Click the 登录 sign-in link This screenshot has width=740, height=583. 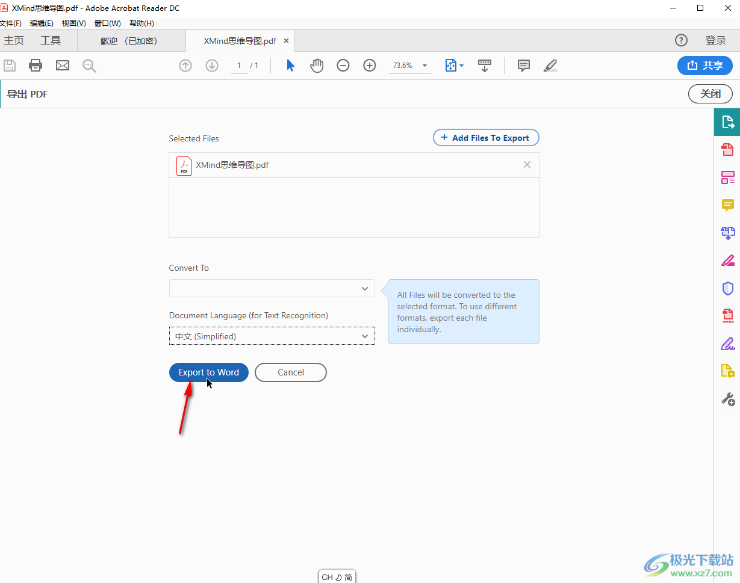coord(716,40)
